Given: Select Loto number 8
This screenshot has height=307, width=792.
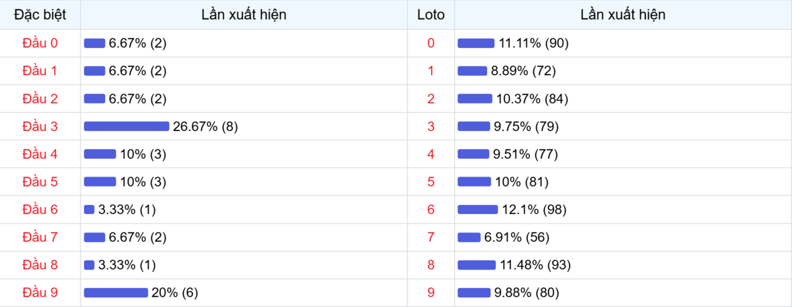Looking at the screenshot, I should [x=431, y=265].
